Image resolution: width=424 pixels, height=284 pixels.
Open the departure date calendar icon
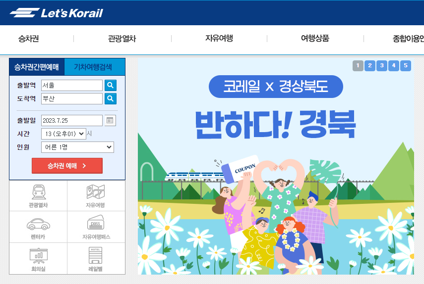(110, 120)
